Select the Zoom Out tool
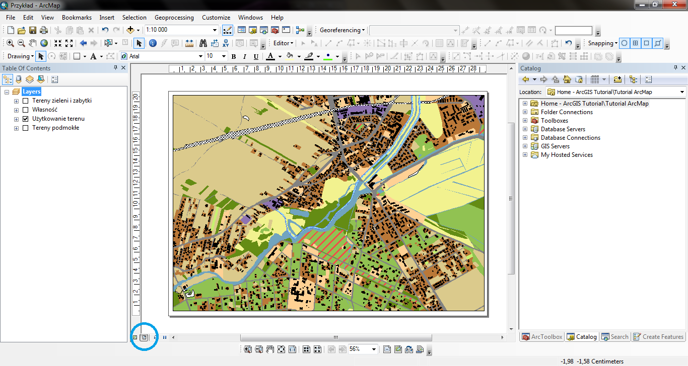 [21, 43]
